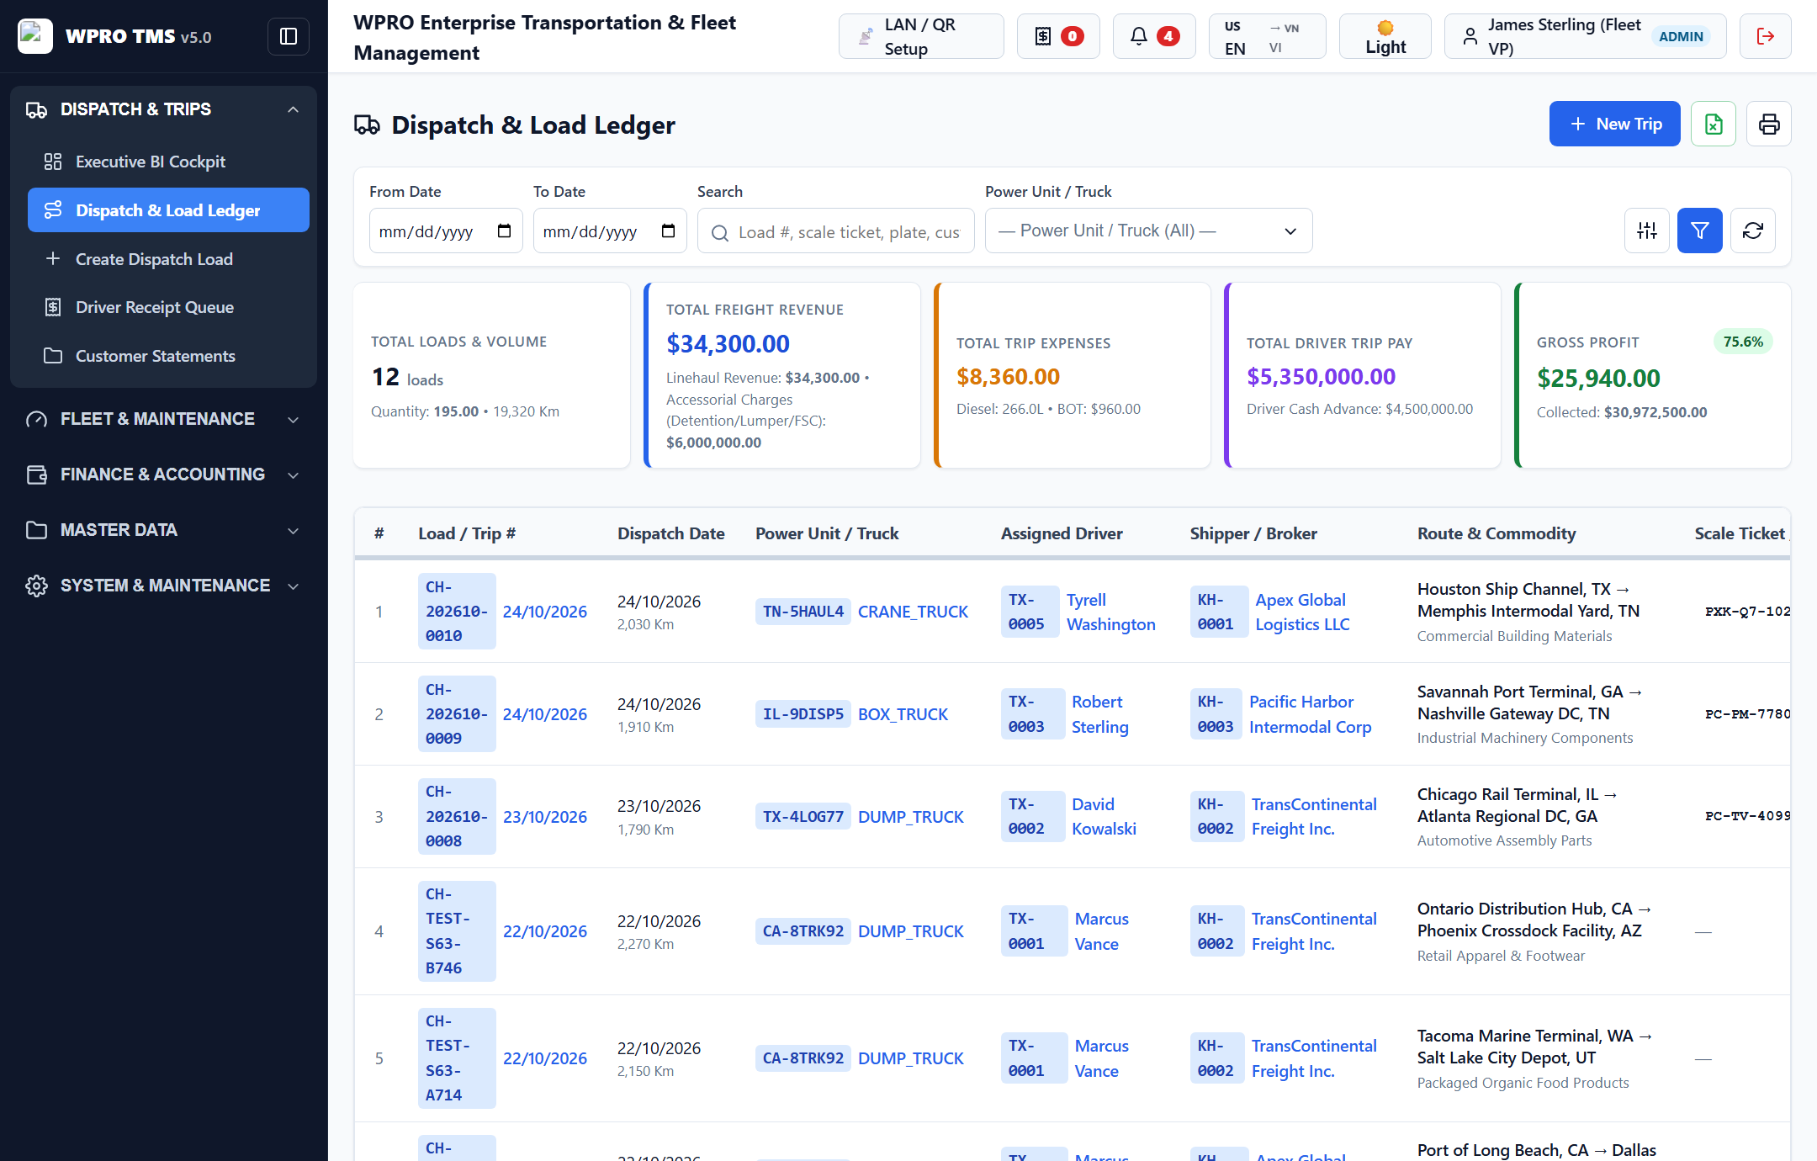This screenshot has height=1161, width=1817.
Task: Open truck link TX-4LOG77 DUMP_TRUCK
Action: point(860,817)
